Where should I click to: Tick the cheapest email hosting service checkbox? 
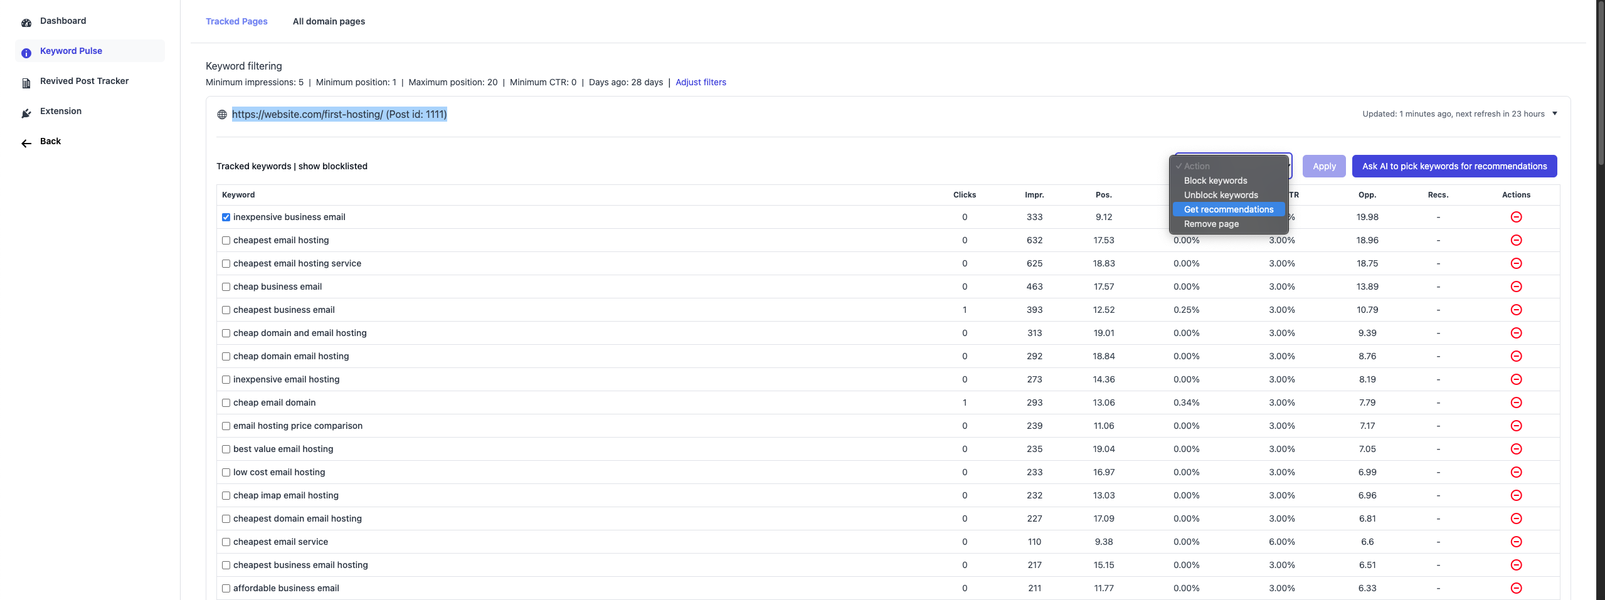point(226,264)
